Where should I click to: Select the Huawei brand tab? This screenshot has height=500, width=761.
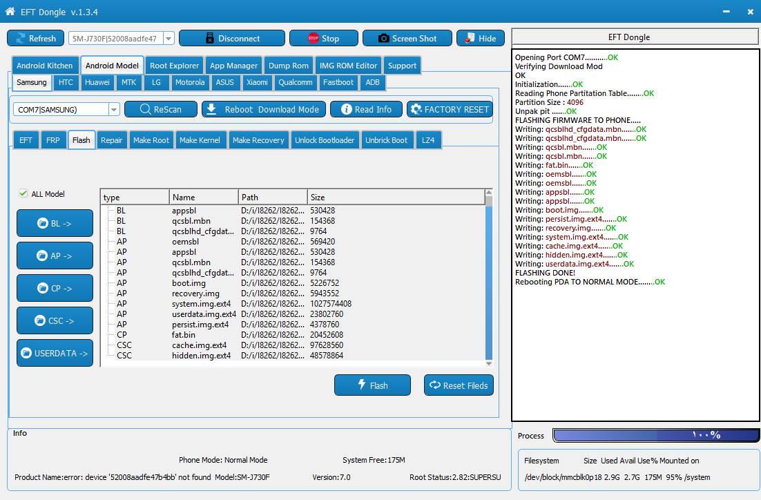[97, 82]
